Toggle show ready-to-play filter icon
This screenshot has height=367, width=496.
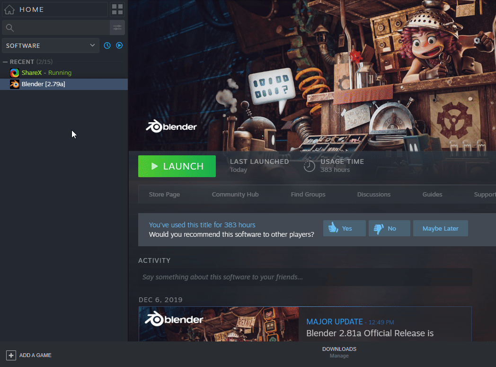point(119,45)
